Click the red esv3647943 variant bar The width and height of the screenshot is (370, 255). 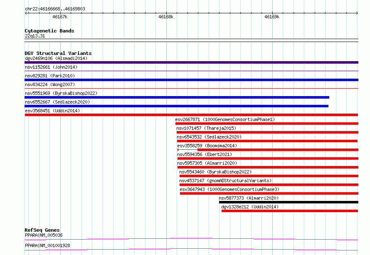point(269,193)
